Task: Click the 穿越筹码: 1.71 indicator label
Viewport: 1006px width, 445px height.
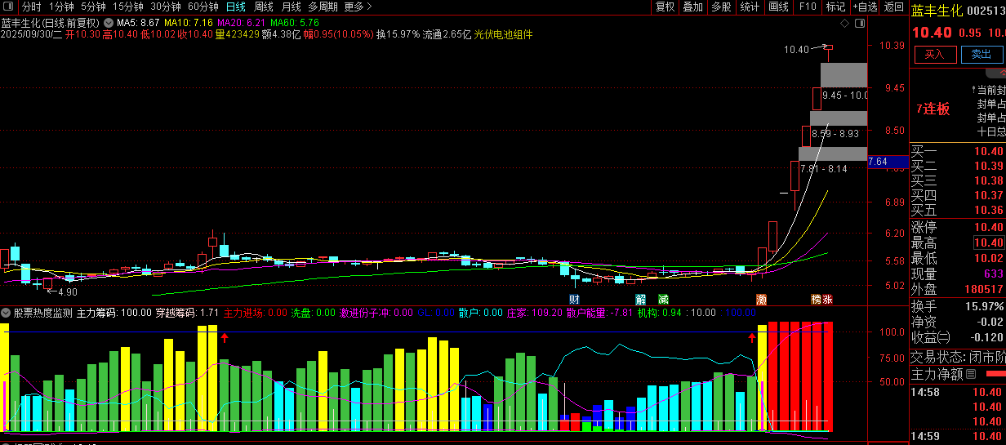Action: coord(187,313)
